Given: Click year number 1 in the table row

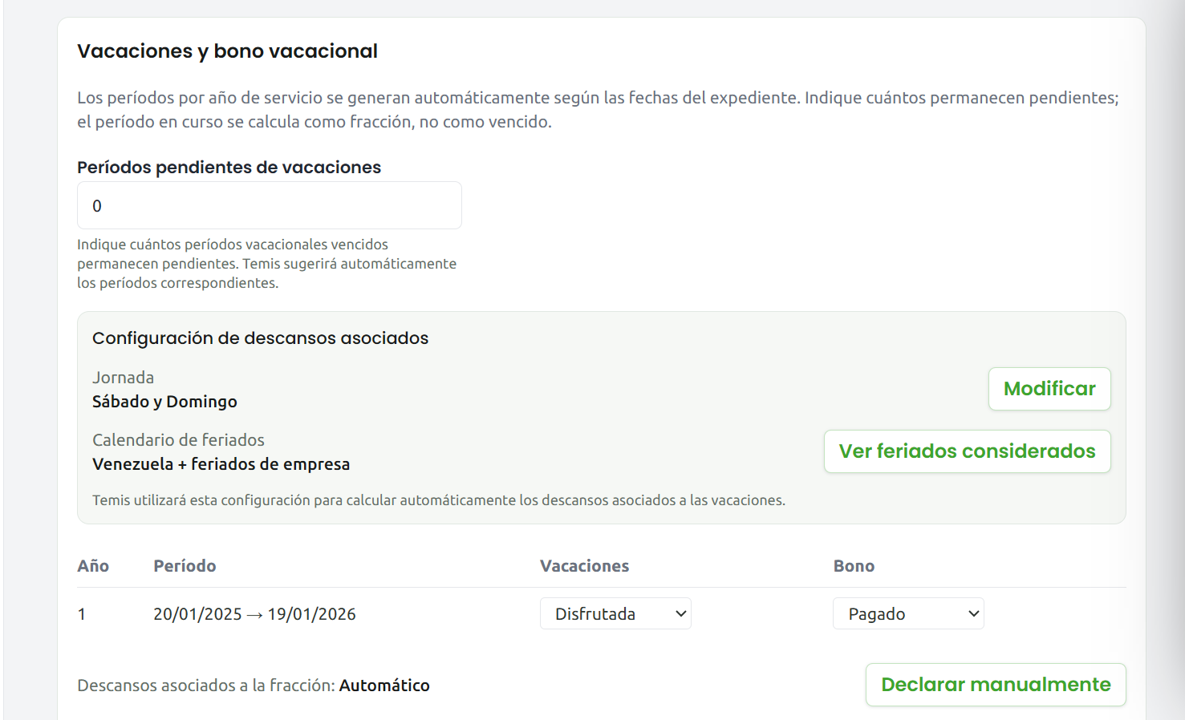Looking at the screenshot, I should pyautogui.click(x=82, y=614).
